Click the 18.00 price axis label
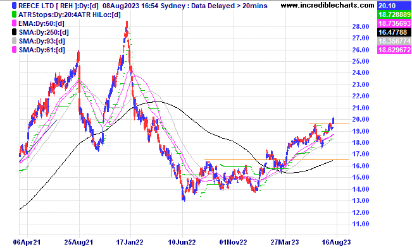 pyautogui.click(x=361, y=142)
